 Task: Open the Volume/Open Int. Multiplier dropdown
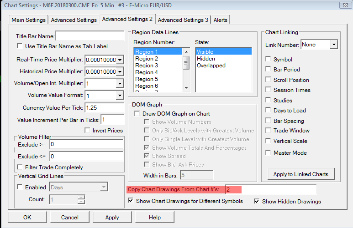point(120,83)
